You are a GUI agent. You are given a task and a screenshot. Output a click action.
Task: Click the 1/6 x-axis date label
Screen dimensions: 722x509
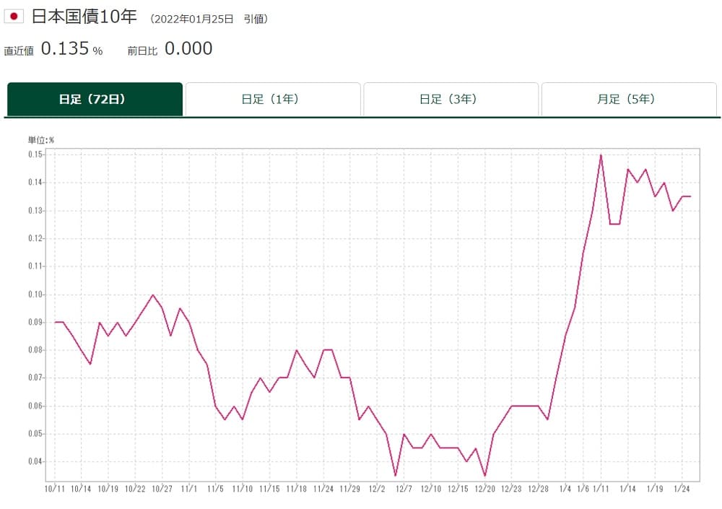pyautogui.click(x=583, y=489)
